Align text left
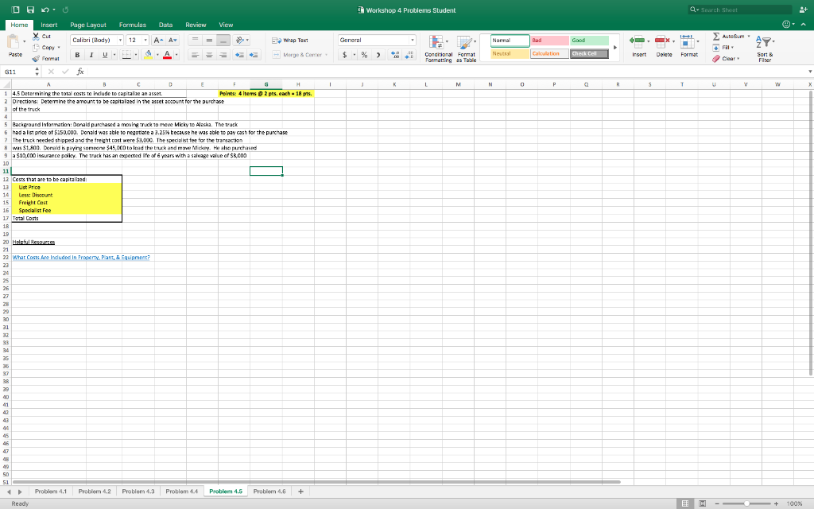This screenshot has width=814, height=509. 195,55
